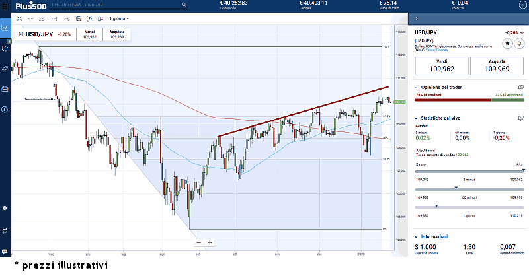Open the hamburger main menu
The width and height of the screenshot is (529, 276).
[x=5, y=5]
